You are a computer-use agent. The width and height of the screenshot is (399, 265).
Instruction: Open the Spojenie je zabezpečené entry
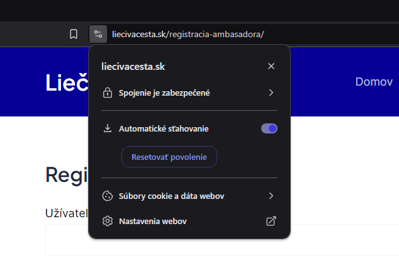pos(189,93)
